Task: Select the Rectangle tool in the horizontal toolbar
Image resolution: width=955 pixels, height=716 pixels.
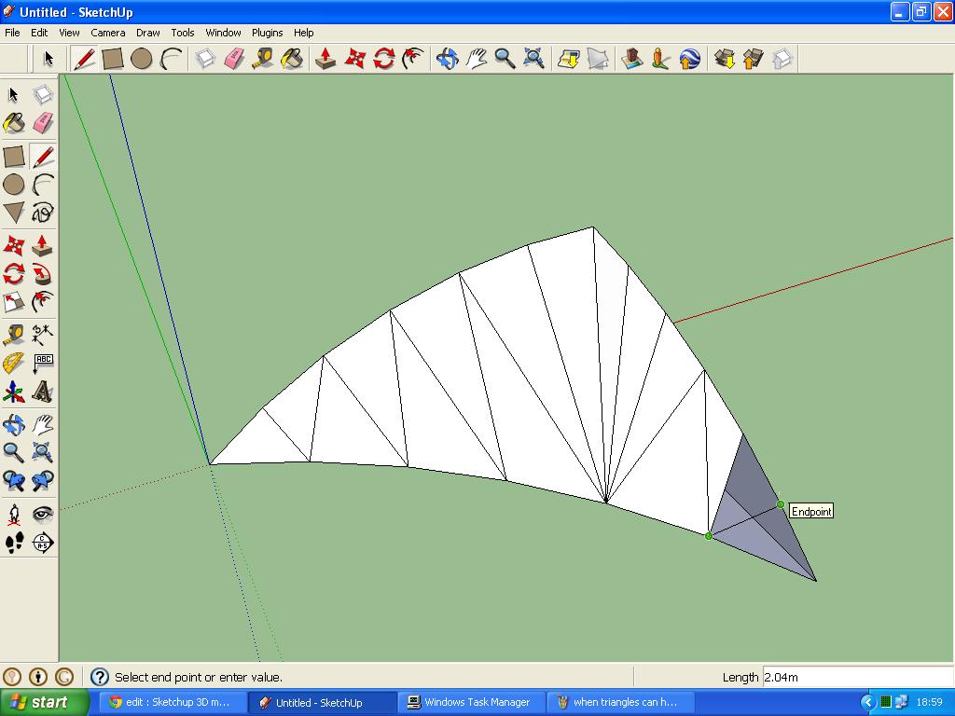Action: pyautogui.click(x=113, y=59)
